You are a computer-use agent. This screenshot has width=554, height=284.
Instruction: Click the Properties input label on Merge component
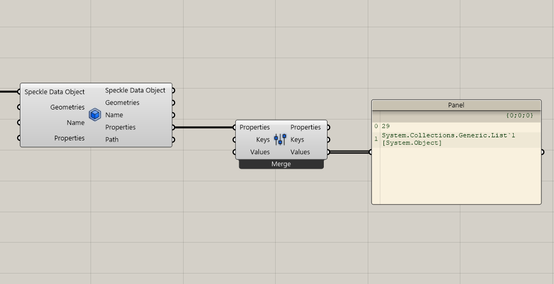255,127
